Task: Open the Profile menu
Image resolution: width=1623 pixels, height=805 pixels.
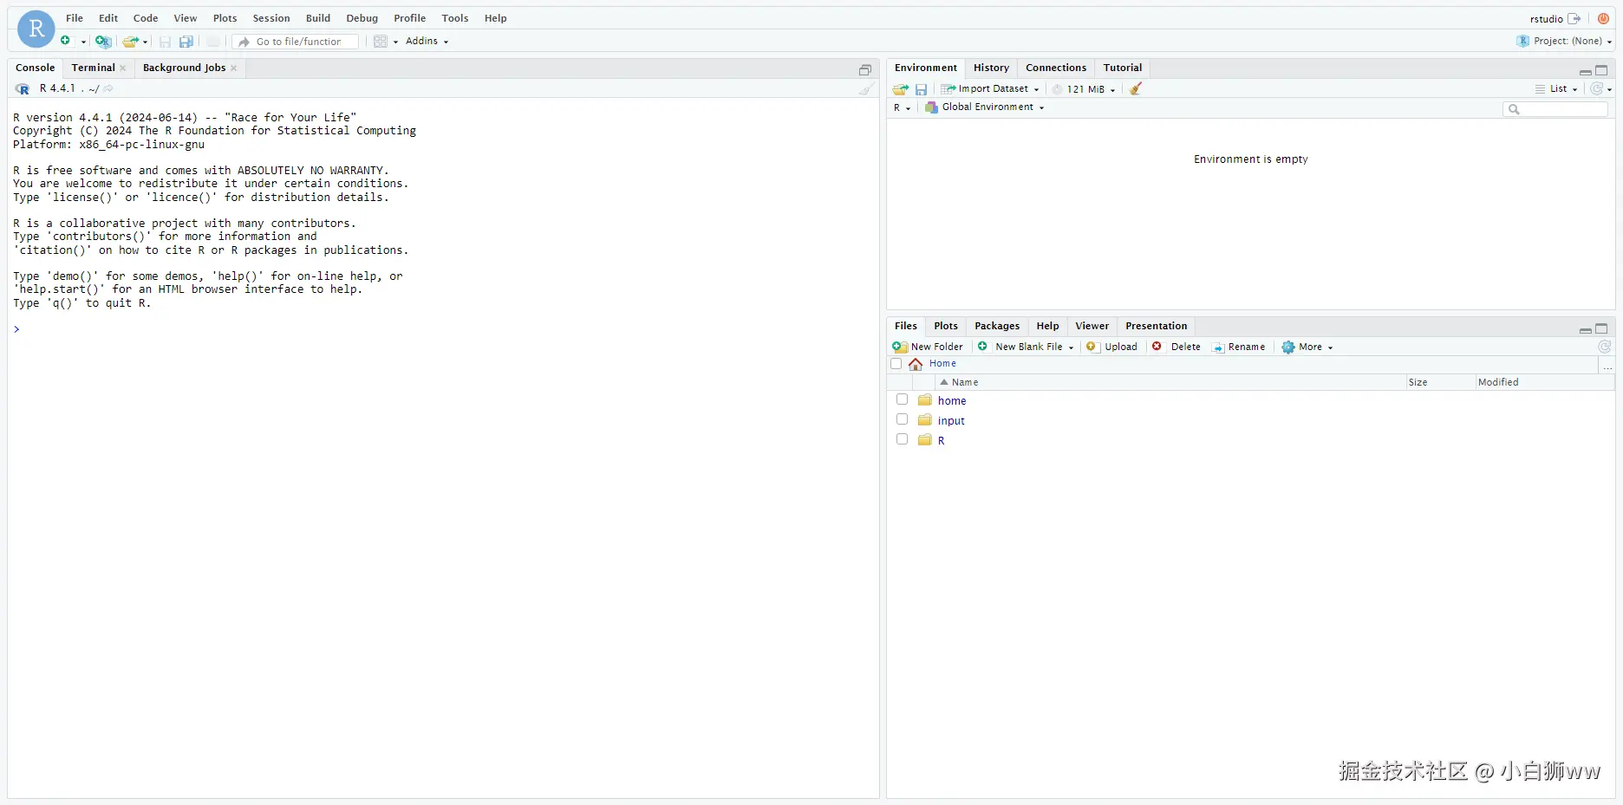Action: tap(410, 18)
